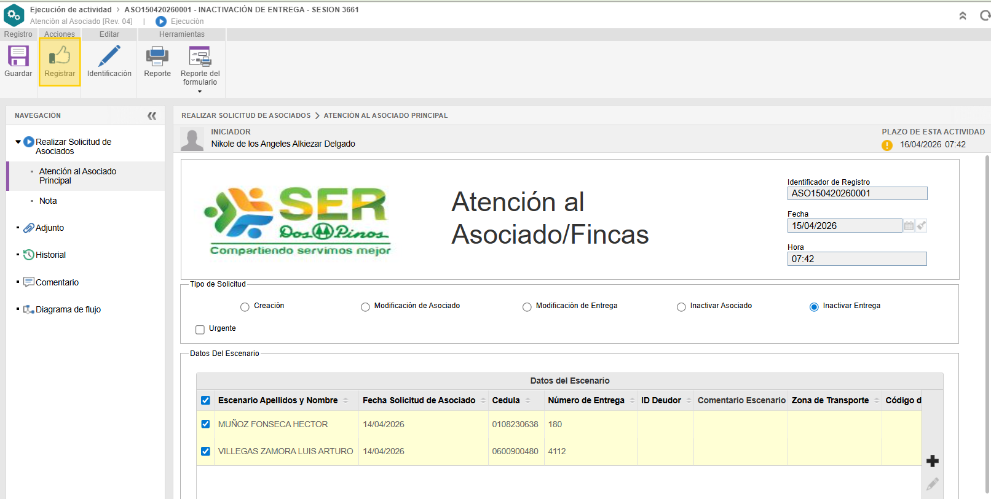This screenshot has width=991, height=499.
Task: Open the Fecha calendar picker icon
Action: (x=909, y=226)
